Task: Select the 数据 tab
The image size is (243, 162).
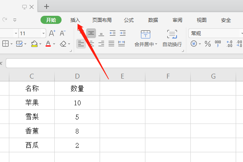Action: 153,20
